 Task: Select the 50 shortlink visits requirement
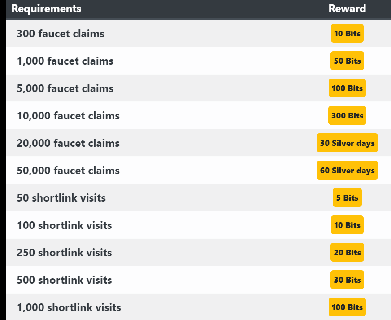61,197
